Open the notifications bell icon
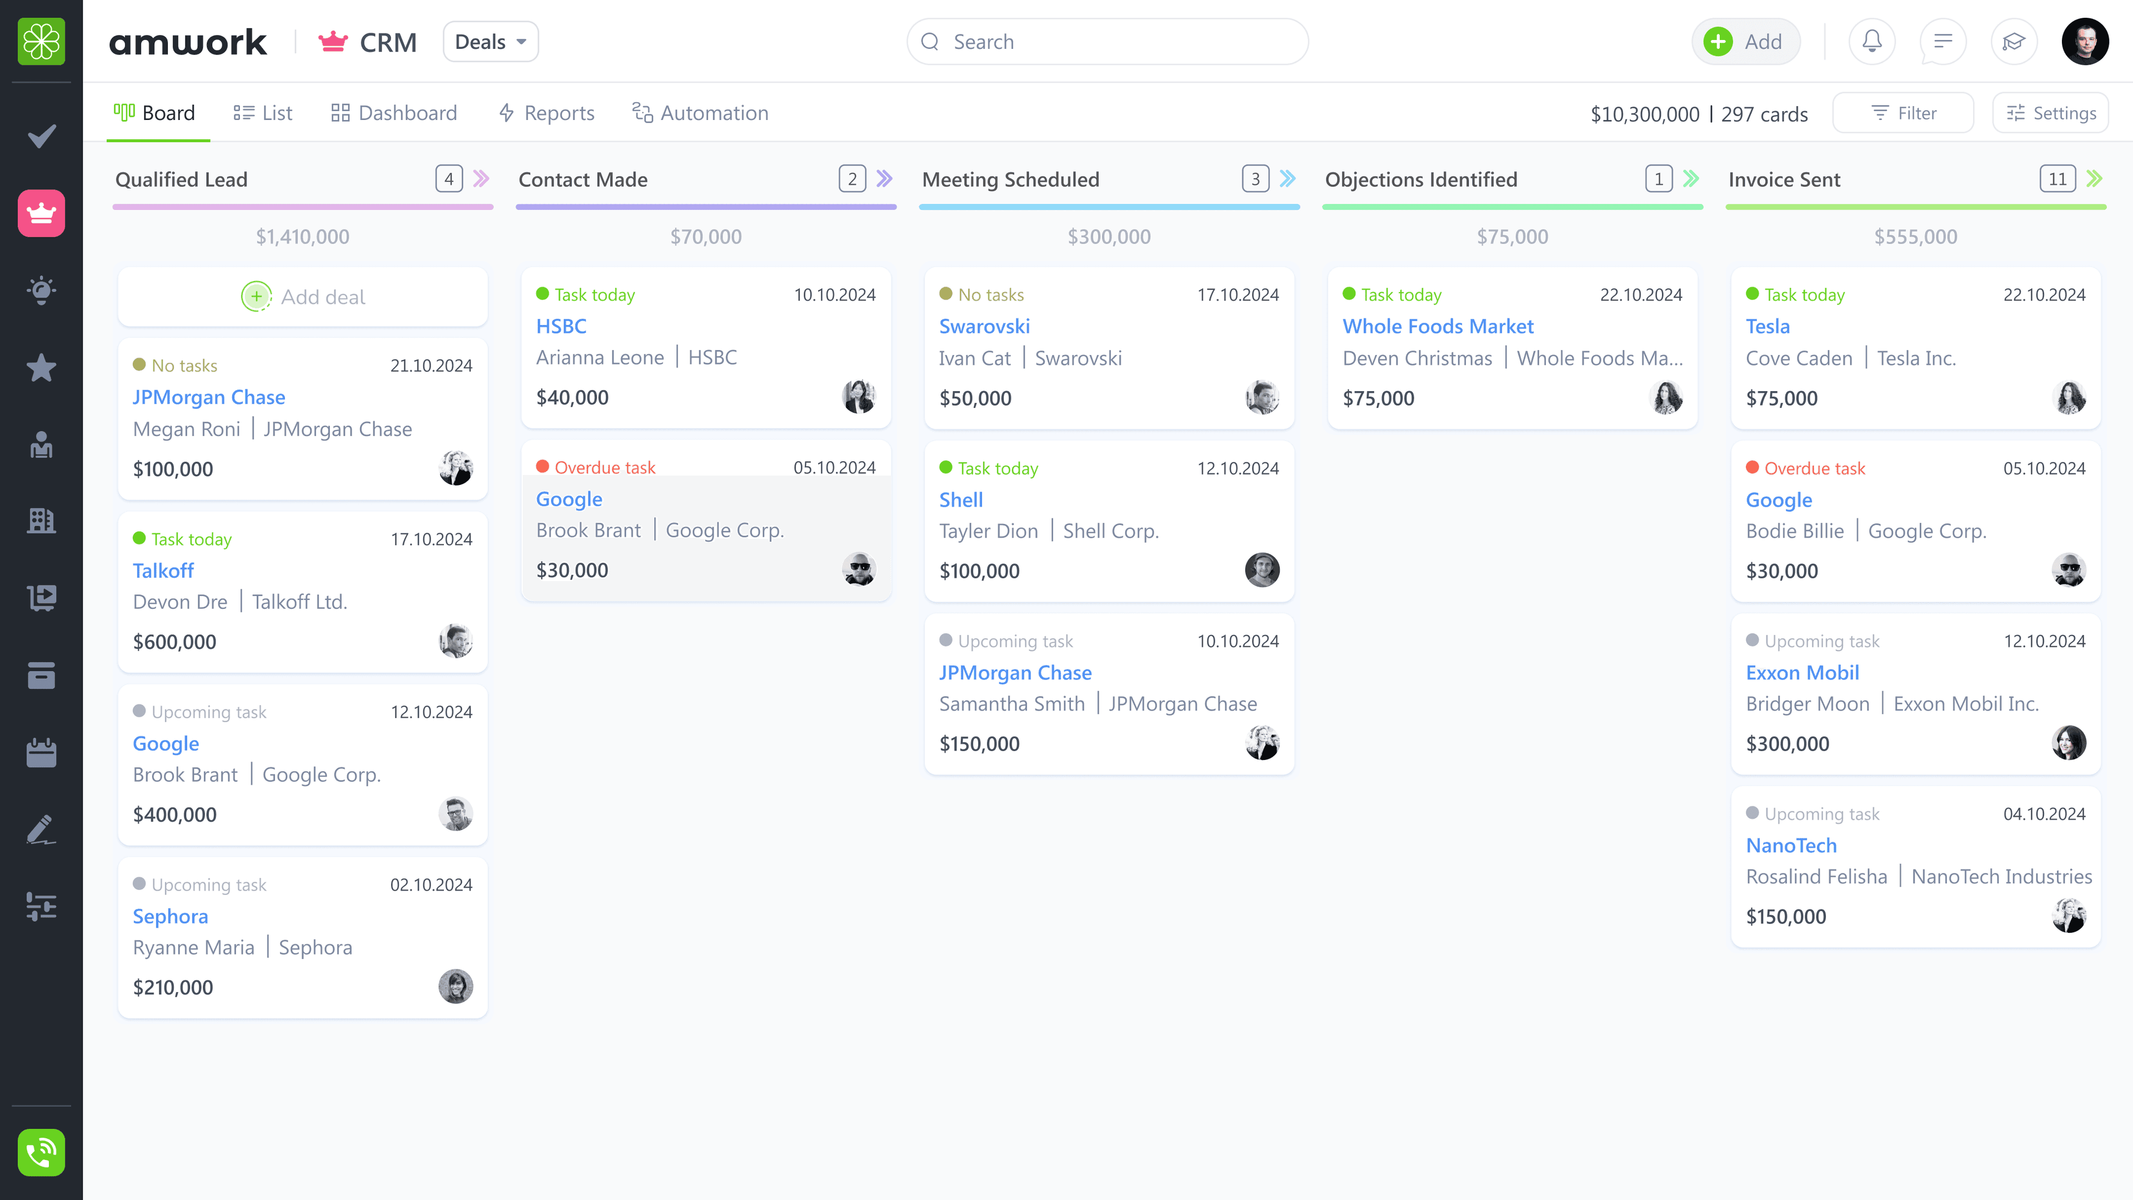 coord(1871,42)
